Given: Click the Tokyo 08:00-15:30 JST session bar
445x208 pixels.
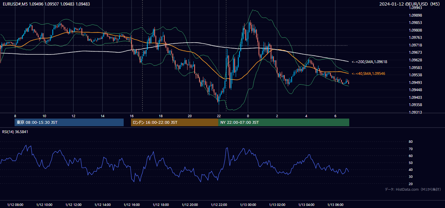Looking at the screenshot, I should pyautogui.click(x=69, y=122).
